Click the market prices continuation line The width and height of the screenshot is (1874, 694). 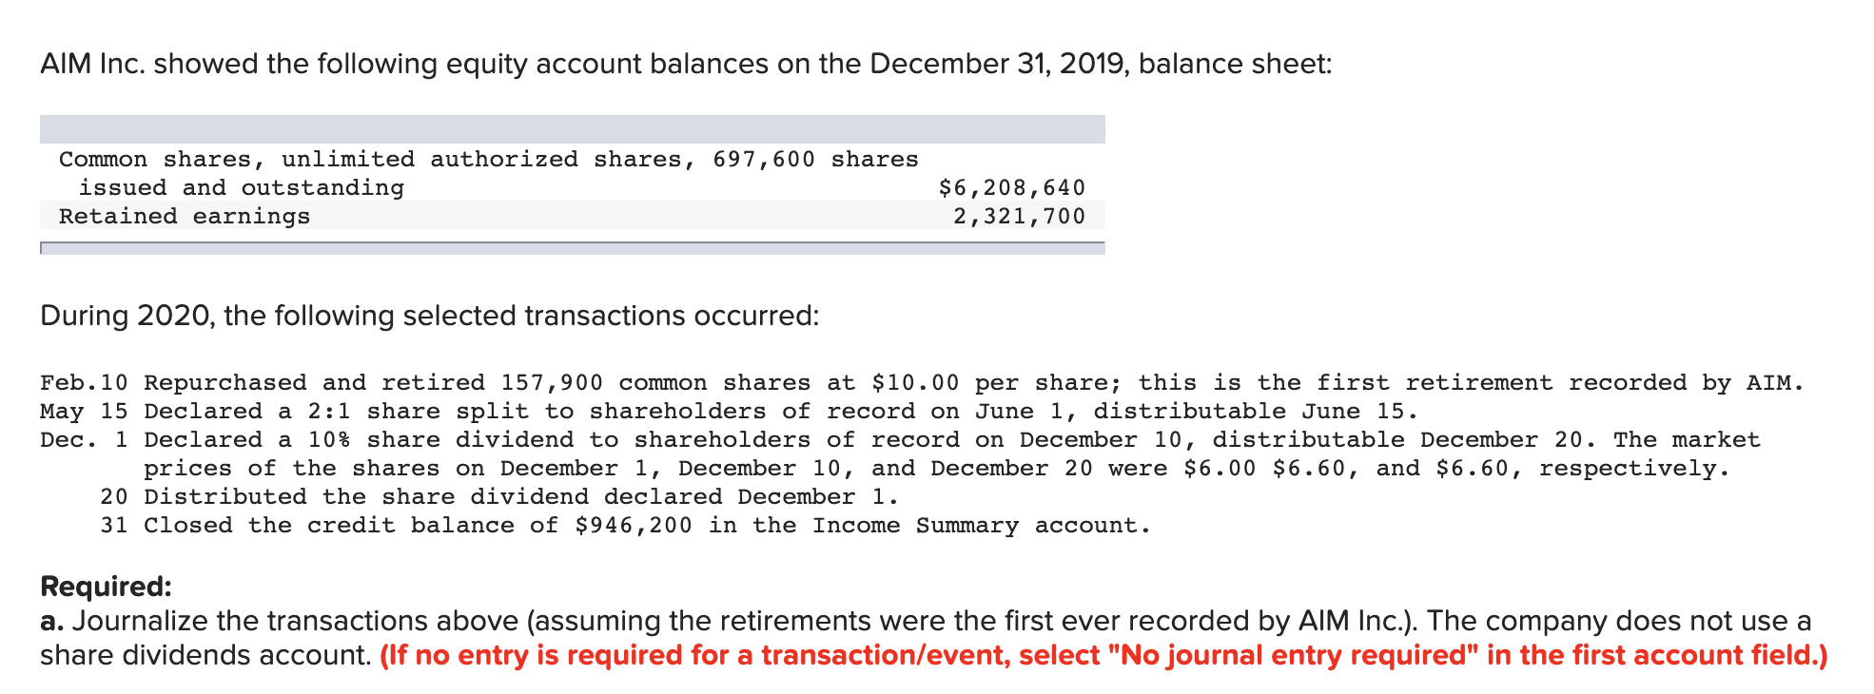[937, 469]
